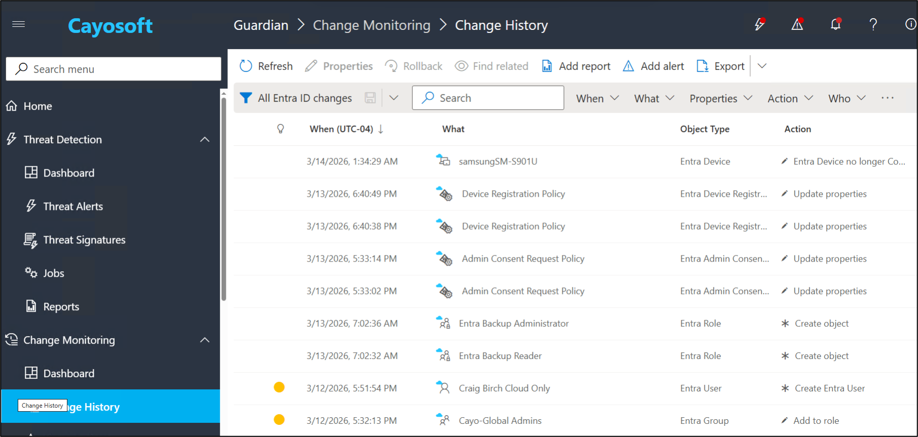Click the Refresh button
The image size is (918, 437).
tap(266, 66)
